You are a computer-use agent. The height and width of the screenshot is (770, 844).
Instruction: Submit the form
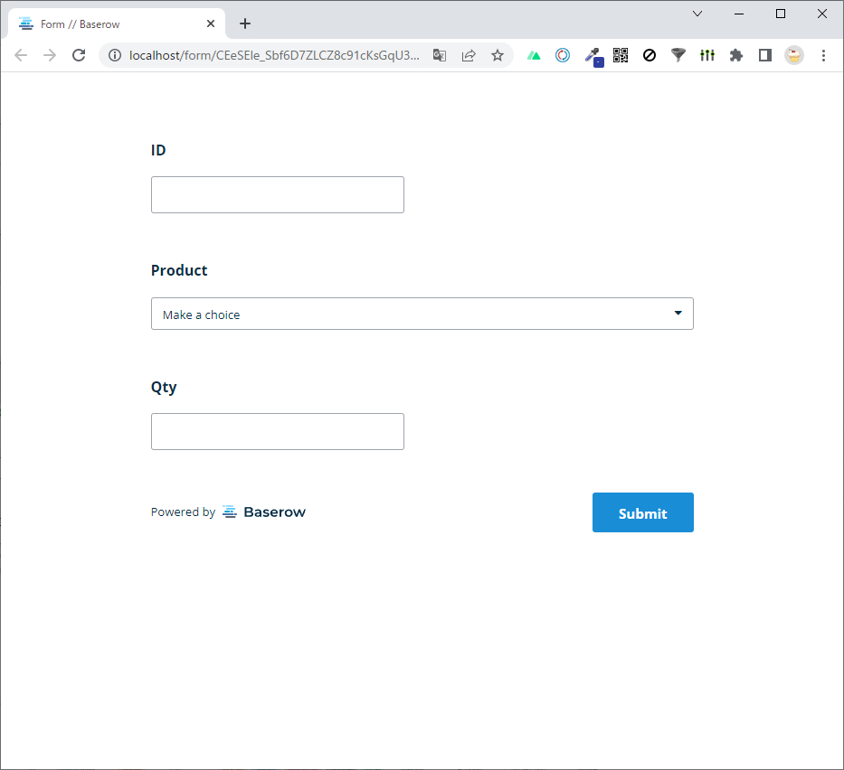[x=642, y=512]
